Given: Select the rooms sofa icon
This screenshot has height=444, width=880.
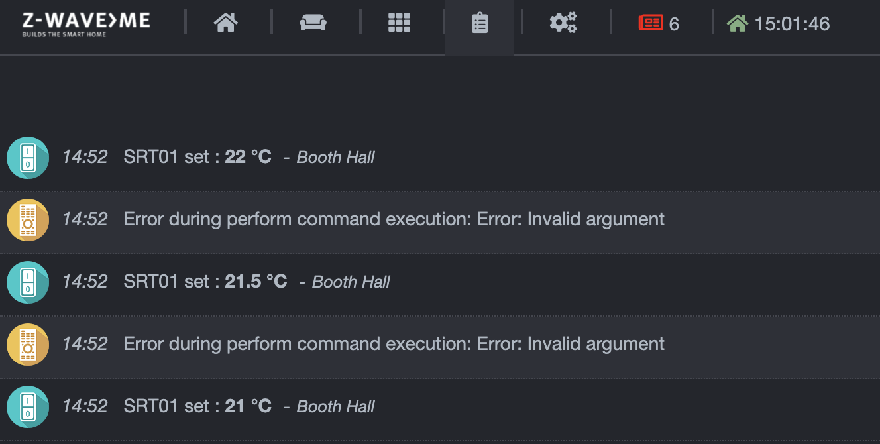Looking at the screenshot, I should 313,23.
